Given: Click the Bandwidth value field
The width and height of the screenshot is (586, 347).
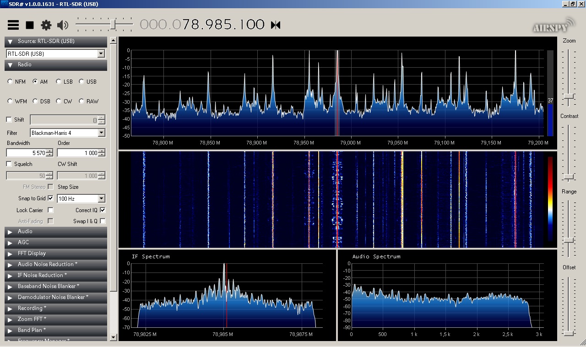Looking at the screenshot, I should pyautogui.click(x=27, y=153).
